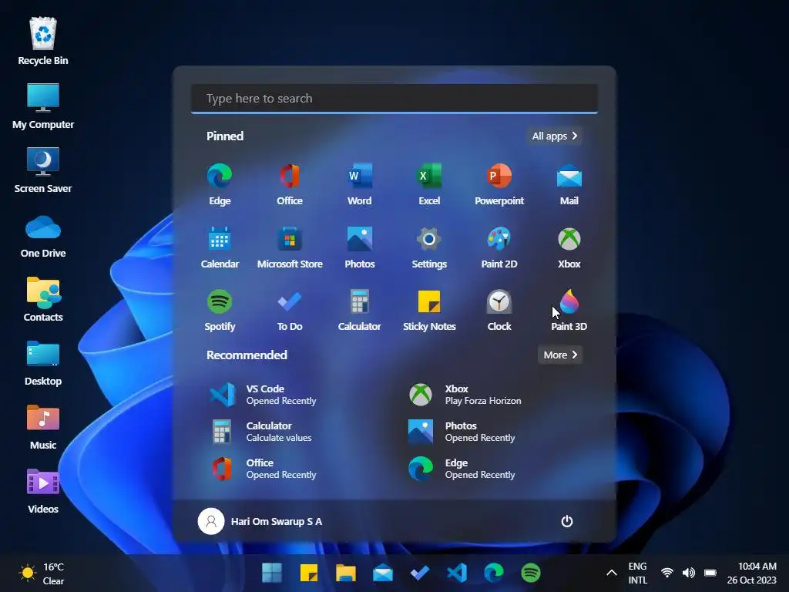Open the weather widget showing 16°C Clear
The image size is (789, 592).
(x=42, y=573)
